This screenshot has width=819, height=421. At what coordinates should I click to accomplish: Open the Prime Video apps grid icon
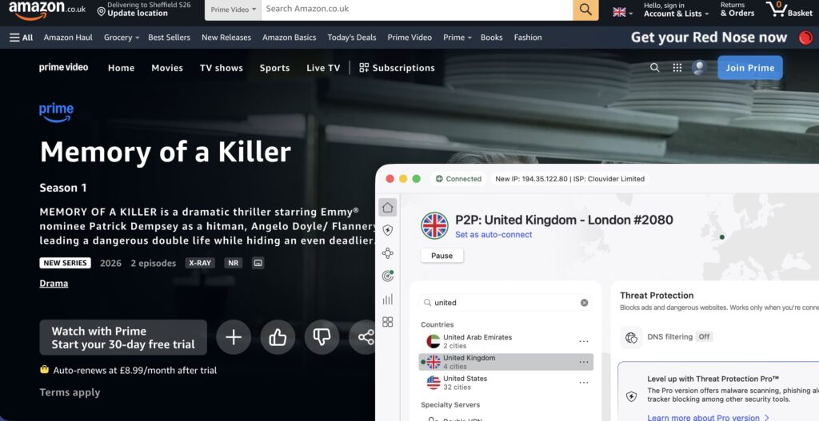[x=677, y=68]
